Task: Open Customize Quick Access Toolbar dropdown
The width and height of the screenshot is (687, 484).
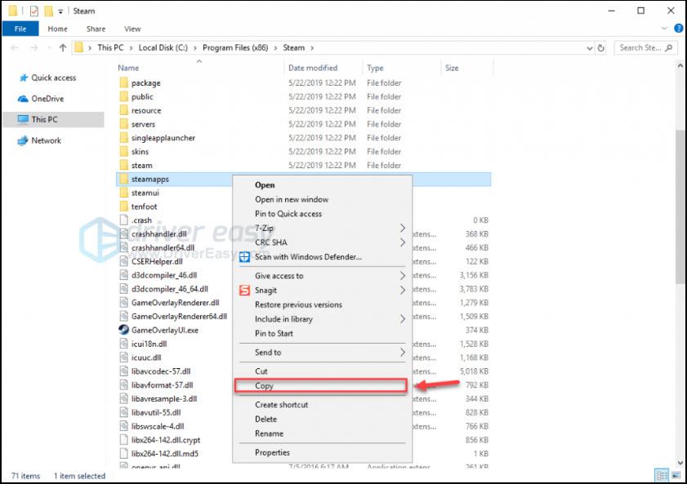Action: [61, 11]
